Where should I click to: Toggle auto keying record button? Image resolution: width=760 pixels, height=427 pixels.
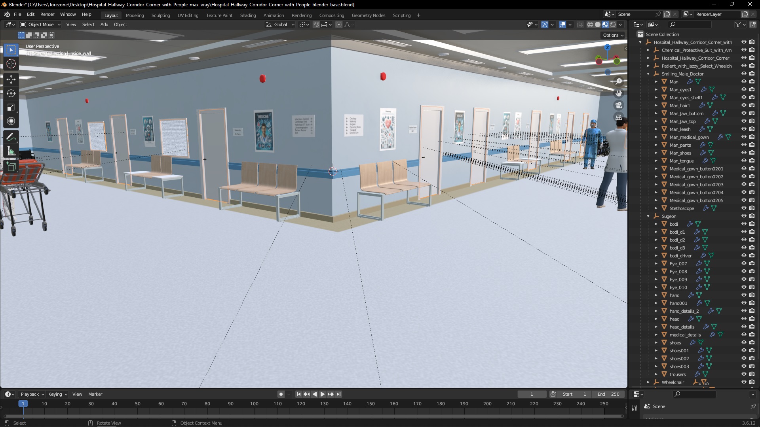281,394
